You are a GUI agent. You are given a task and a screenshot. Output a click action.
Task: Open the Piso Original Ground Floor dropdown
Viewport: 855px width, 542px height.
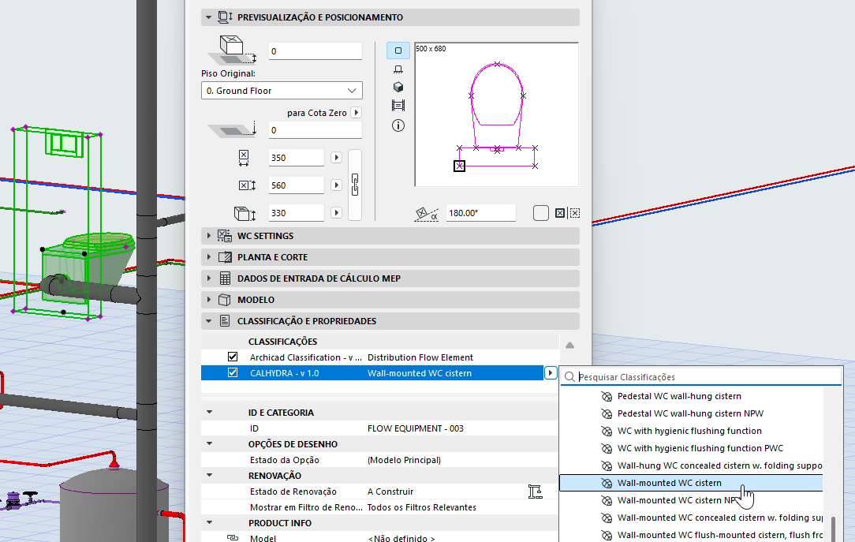(x=282, y=91)
